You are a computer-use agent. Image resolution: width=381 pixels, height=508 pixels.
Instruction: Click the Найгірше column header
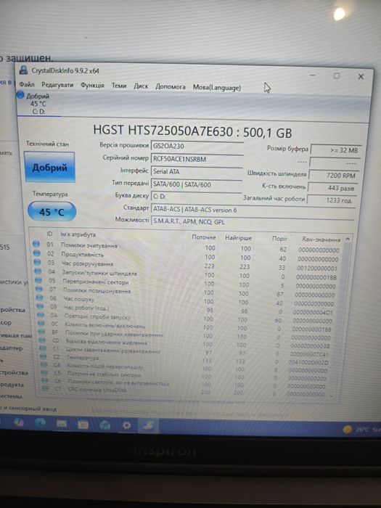[238, 238]
